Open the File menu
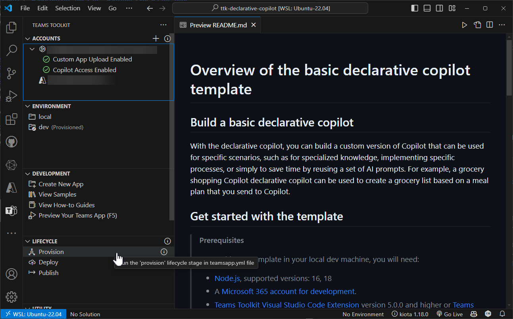 tap(25, 8)
